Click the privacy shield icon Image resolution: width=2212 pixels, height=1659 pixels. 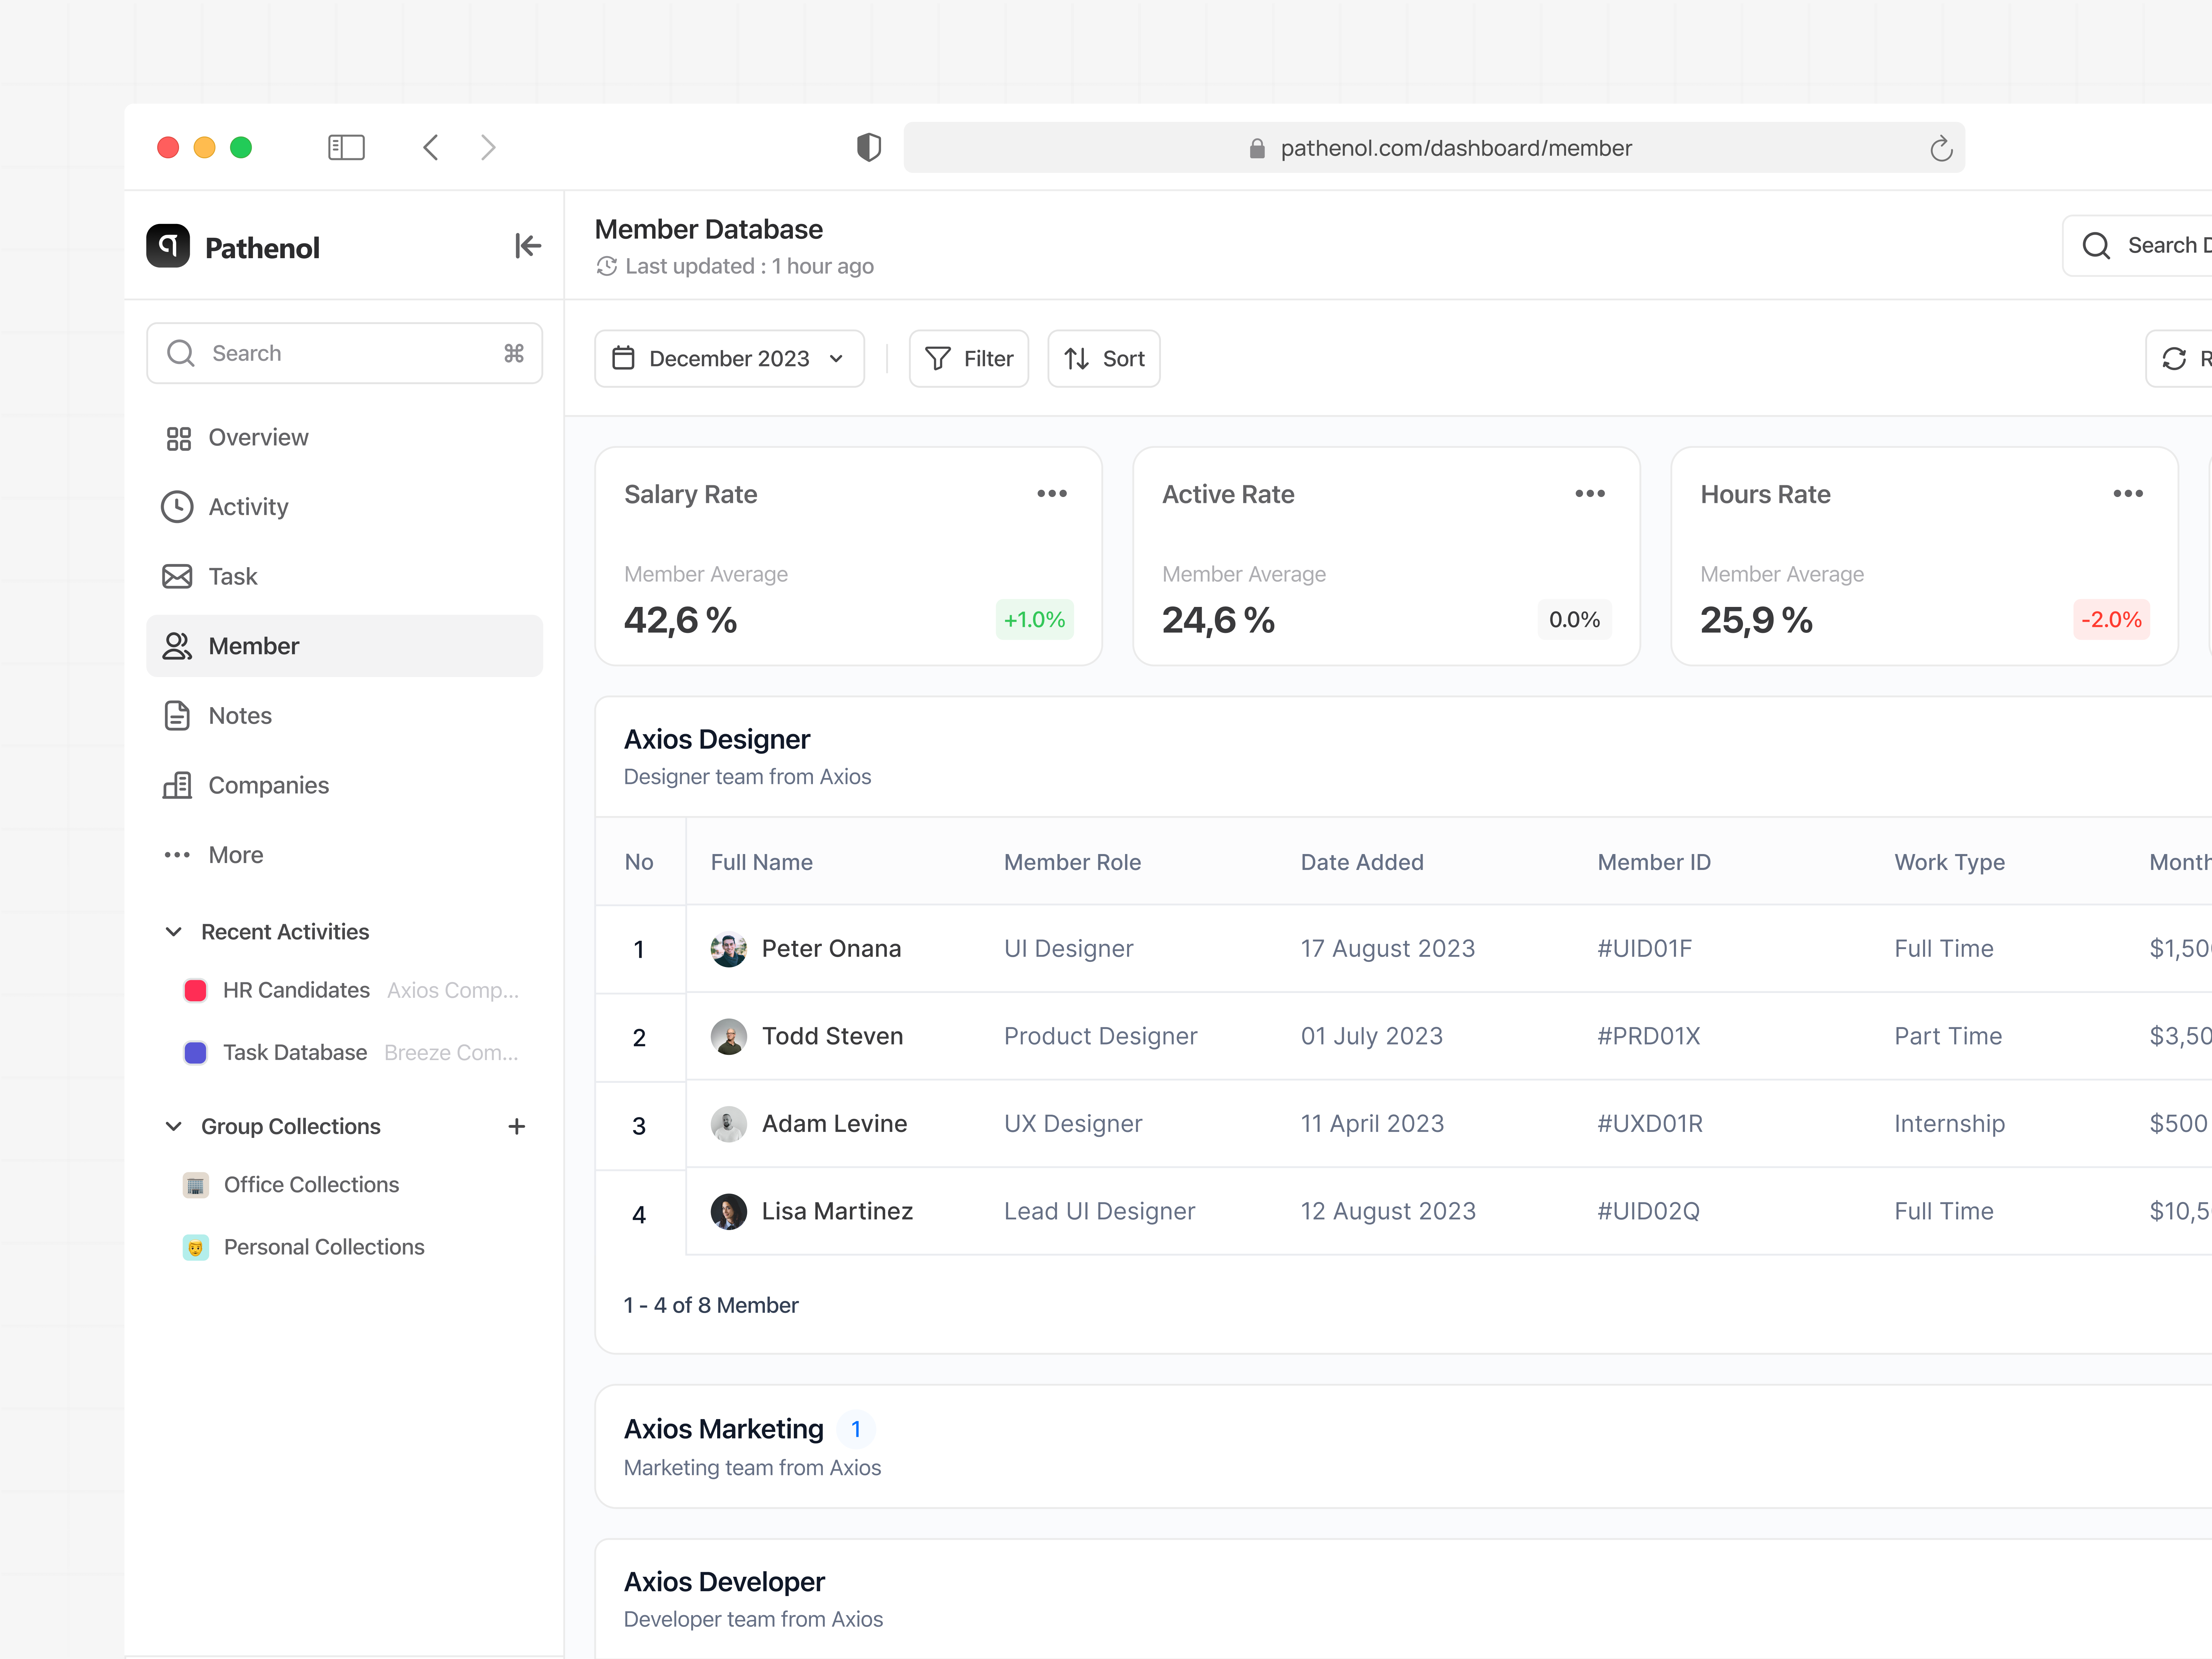tap(868, 148)
